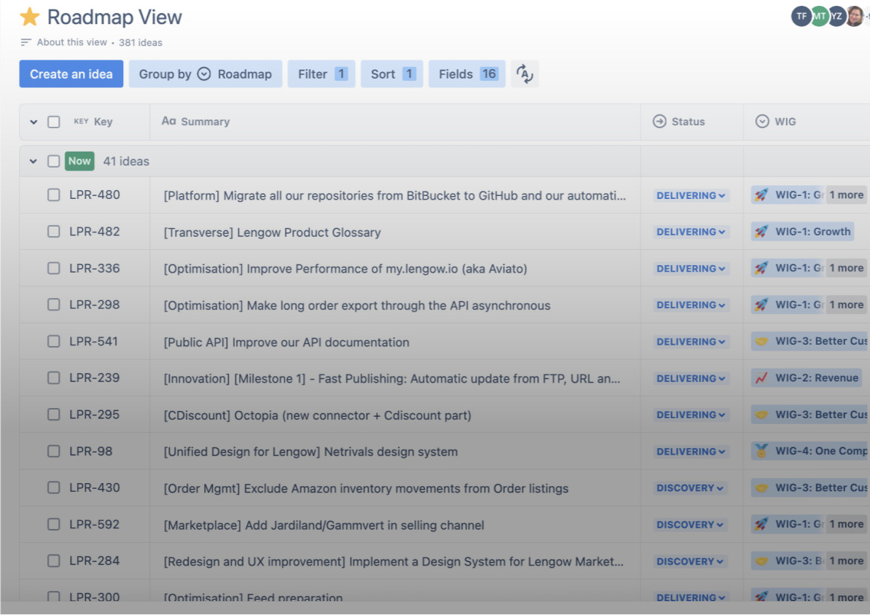Click the Create an idea button
This screenshot has width=870, height=615.
pos(71,74)
